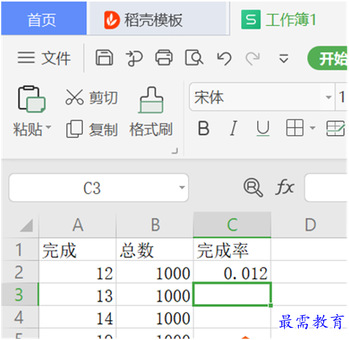
Task: Apply cell borders icon
Action: (x=294, y=127)
